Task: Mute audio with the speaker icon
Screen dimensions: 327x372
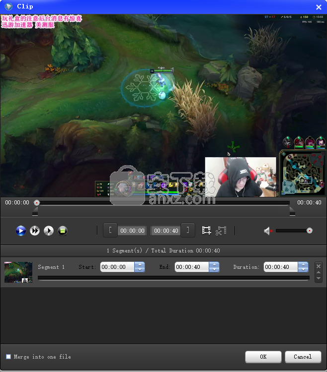Action: coord(268,231)
